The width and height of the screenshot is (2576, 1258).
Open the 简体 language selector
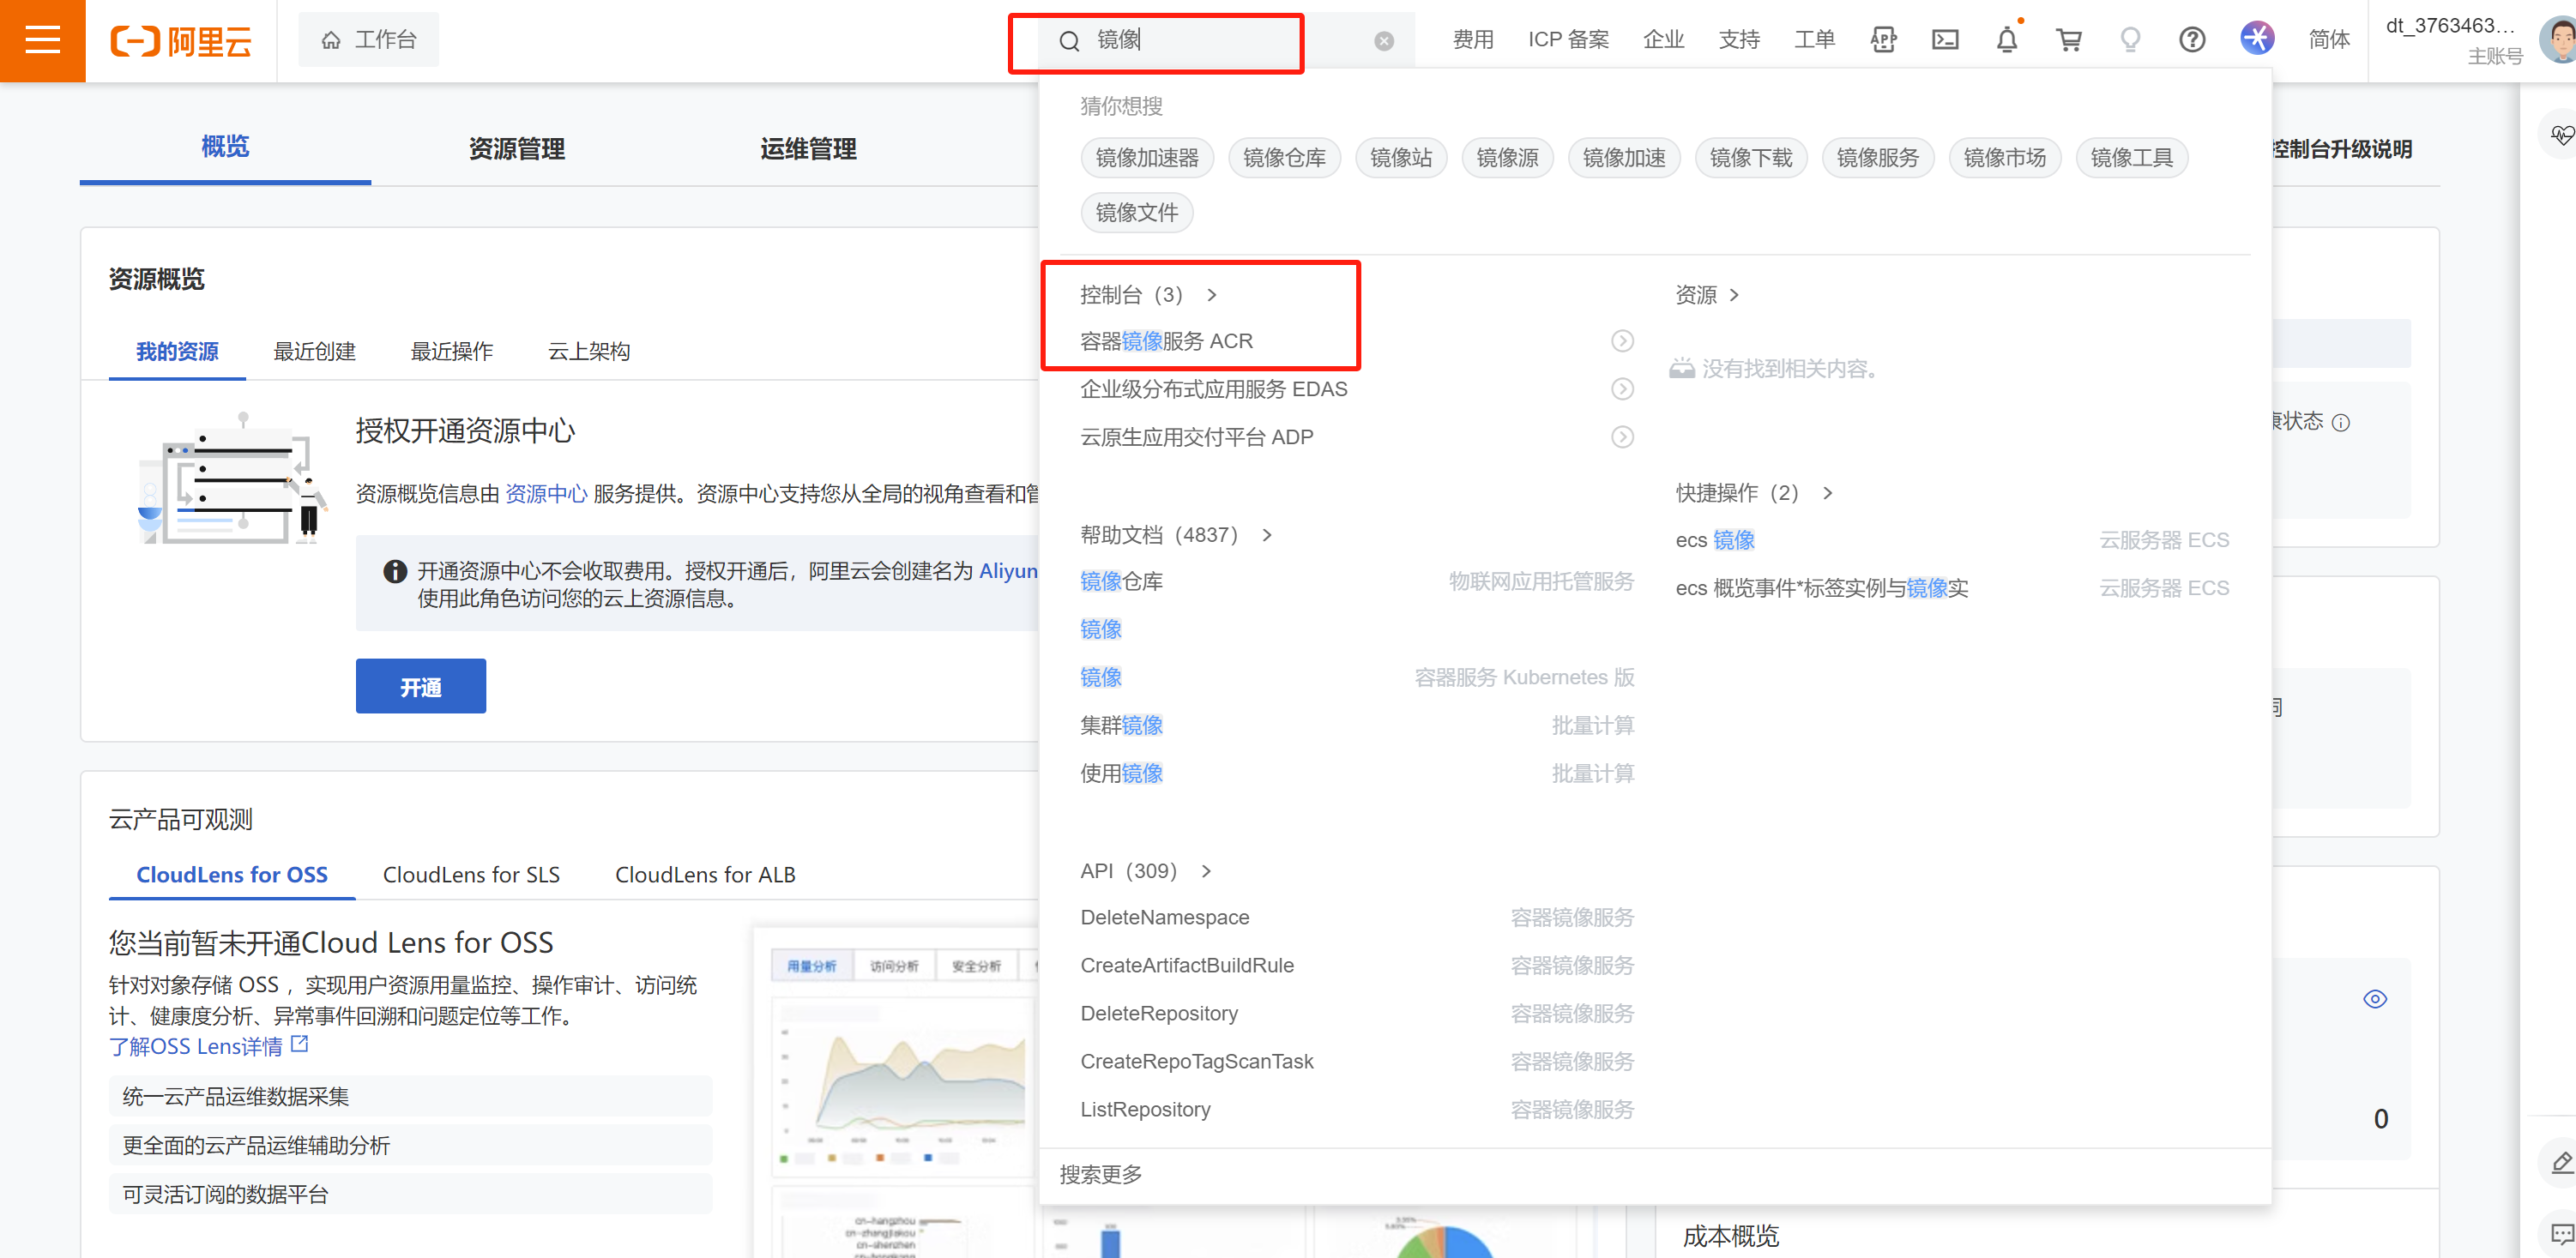[2329, 40]
